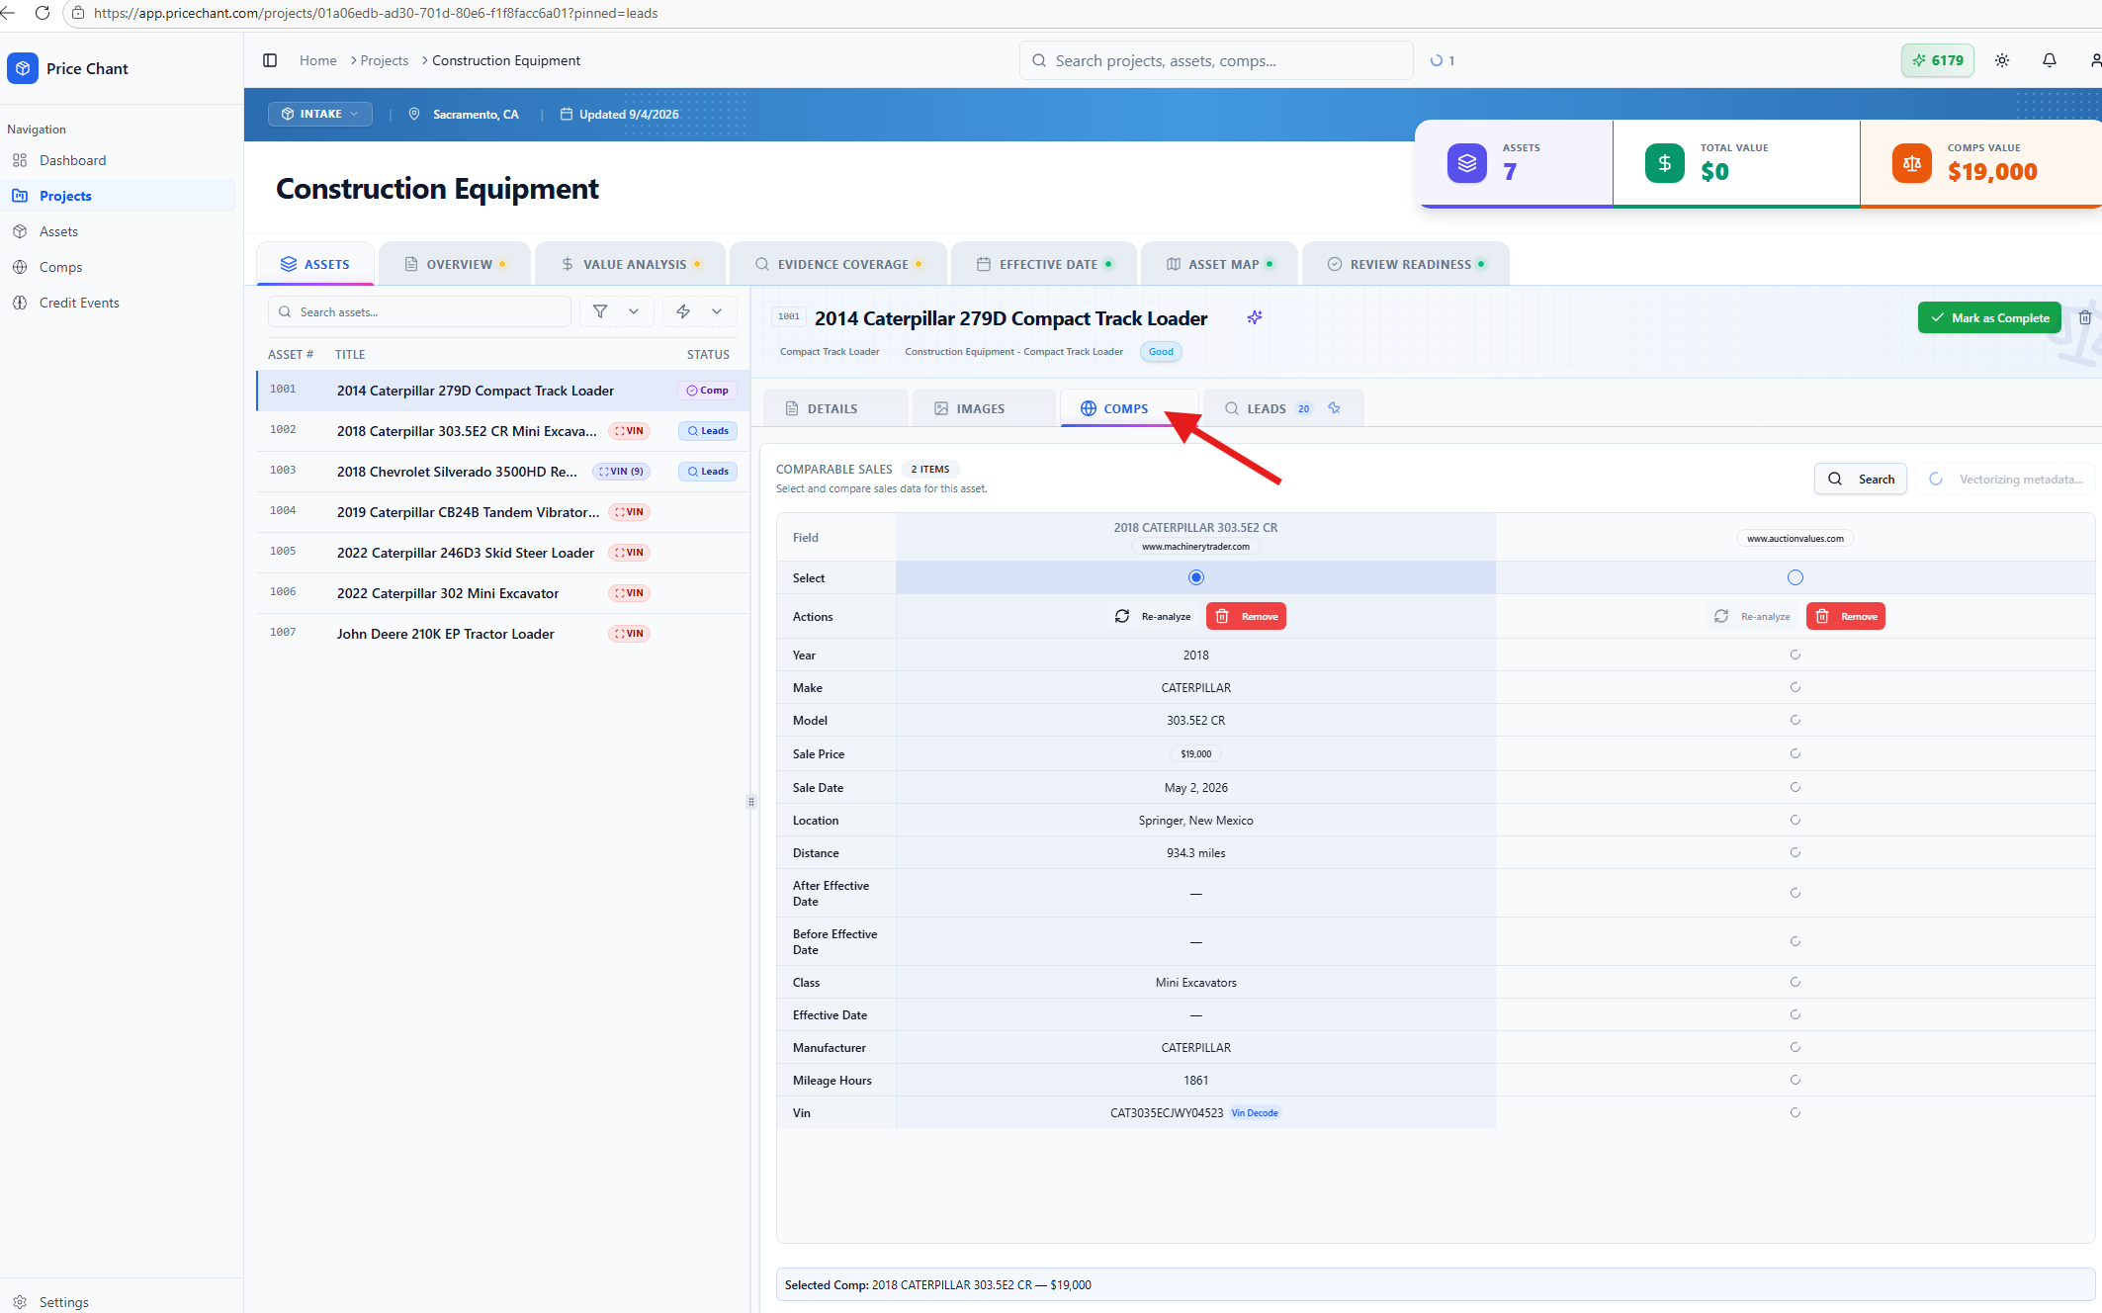Open the Details tab
Image resolution: width=2102 pixels, height=1313 pixels.
coord(833,408)
